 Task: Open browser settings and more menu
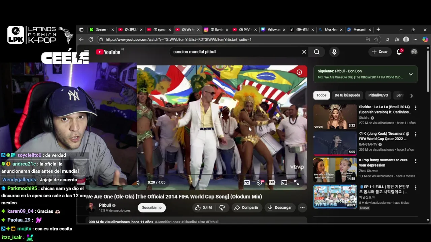click(x=416, y=39)
